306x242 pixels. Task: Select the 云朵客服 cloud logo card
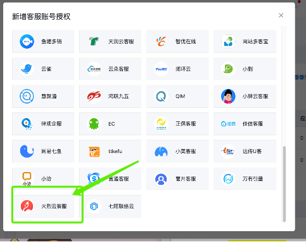click(x=110, y=69)
